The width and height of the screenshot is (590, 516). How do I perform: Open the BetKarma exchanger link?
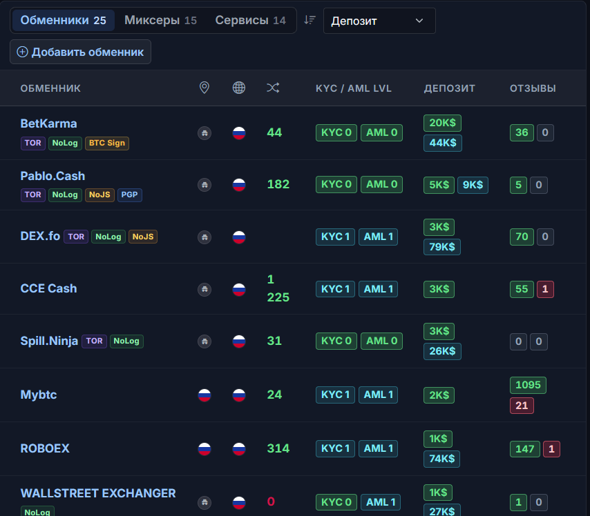48,123
